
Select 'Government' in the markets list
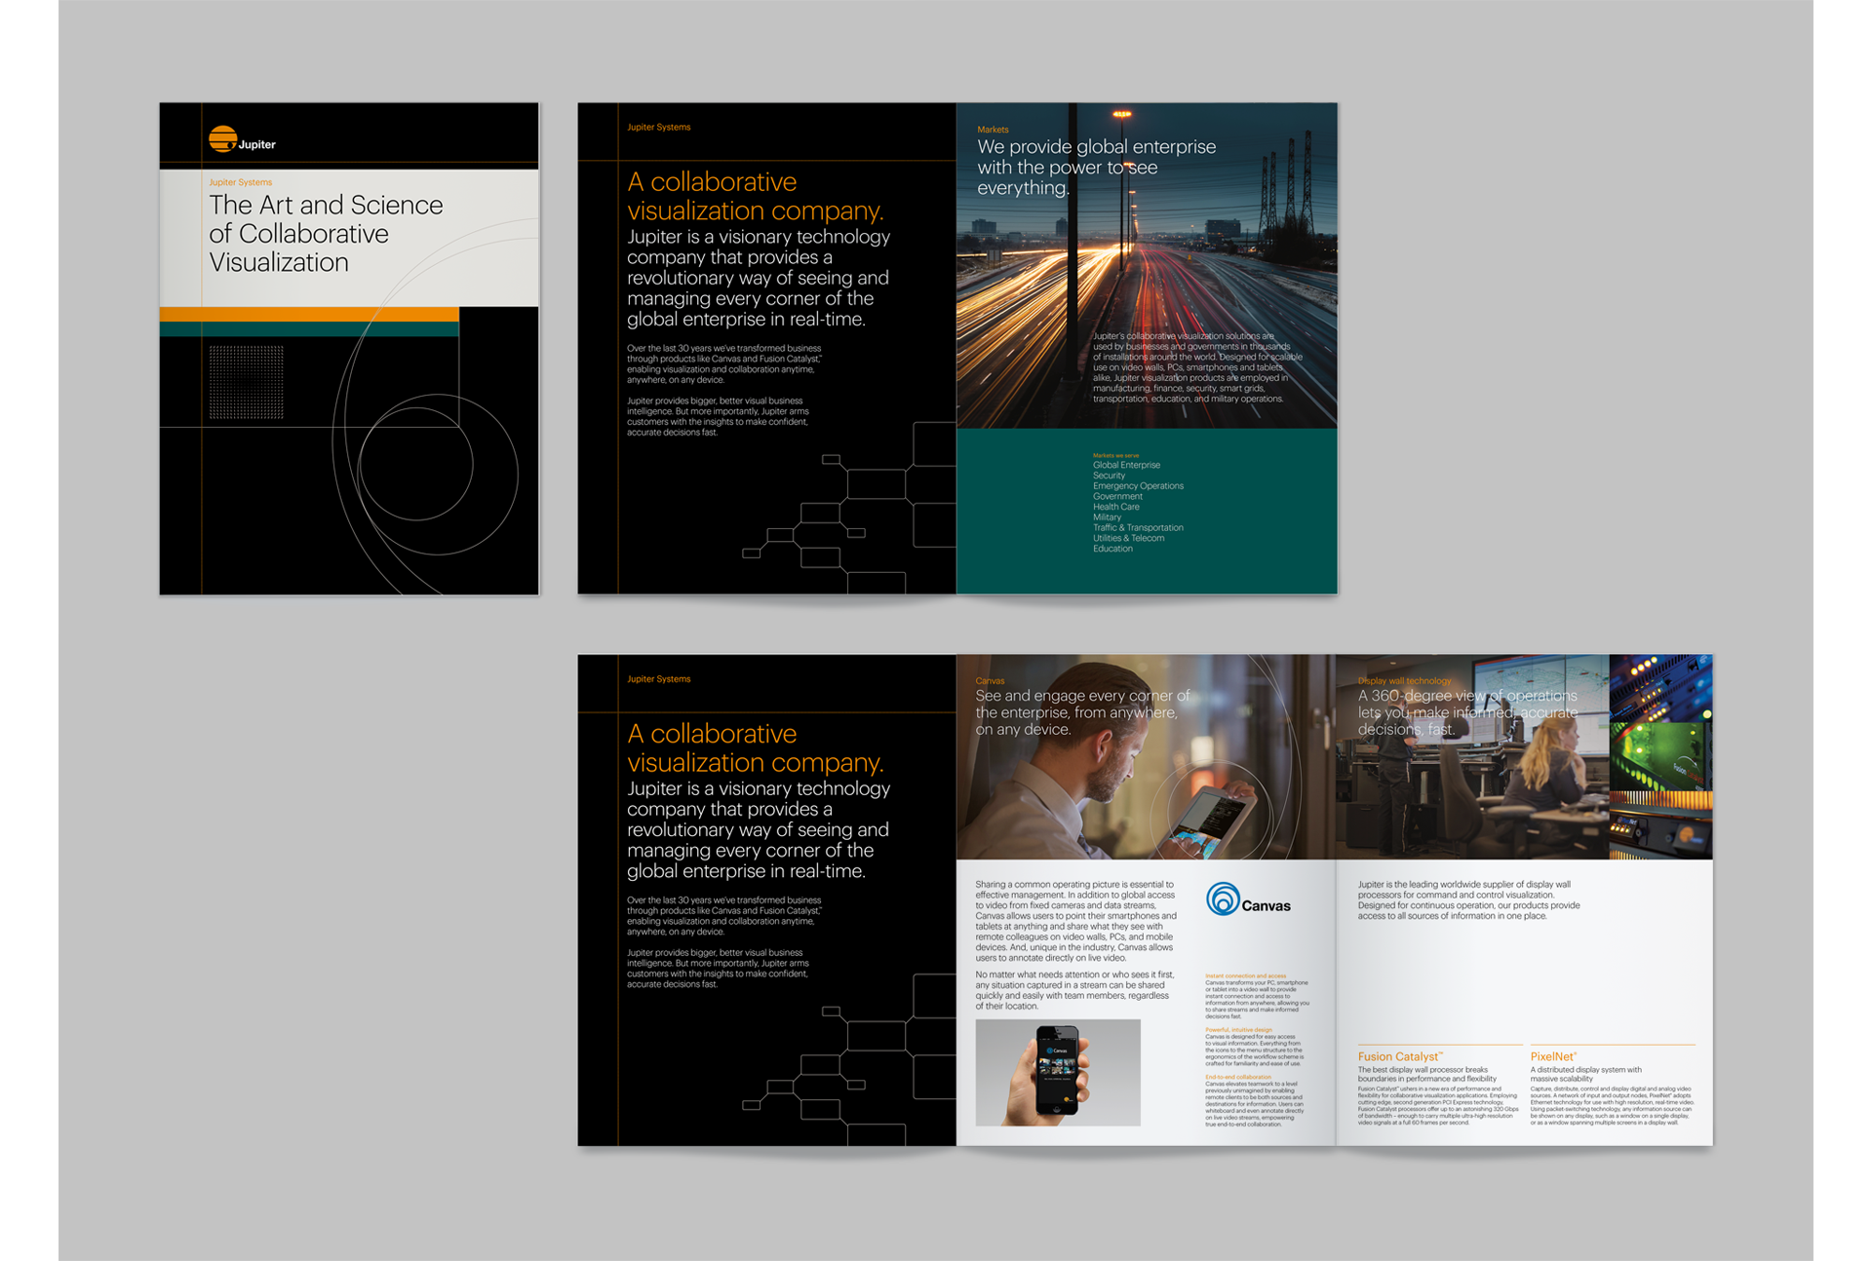tap(1117, 497)
